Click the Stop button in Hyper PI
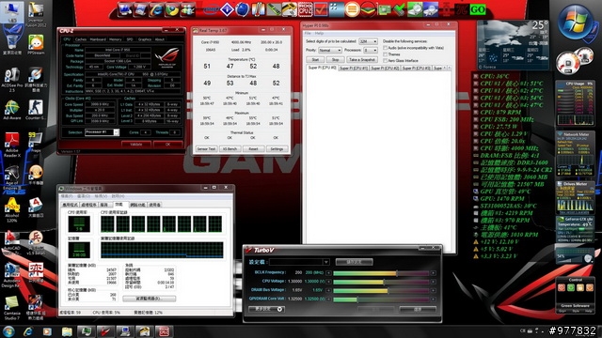The height and width of the screenshot is (338, 602). point(335,59)
